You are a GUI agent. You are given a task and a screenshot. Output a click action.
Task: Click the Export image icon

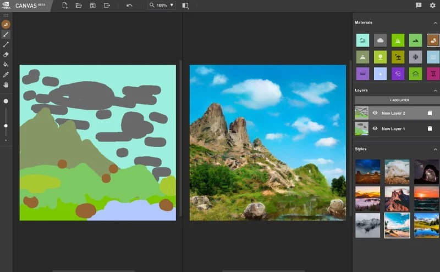(107, 5)
